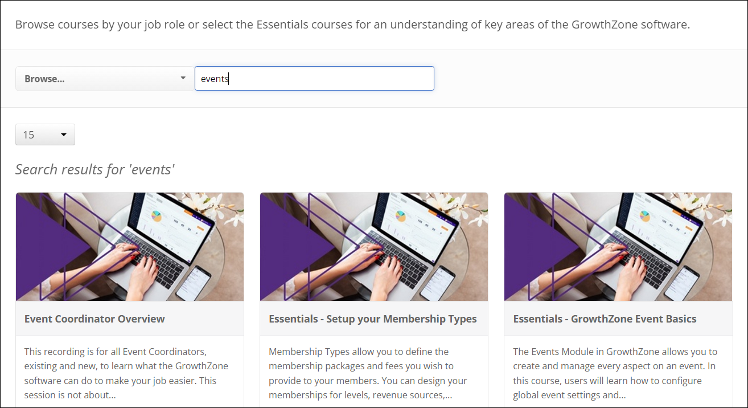Click the caret arrow on Browse dropdown
The height and width of the screenshot is (408, 748).
click(x=183, y=78)
